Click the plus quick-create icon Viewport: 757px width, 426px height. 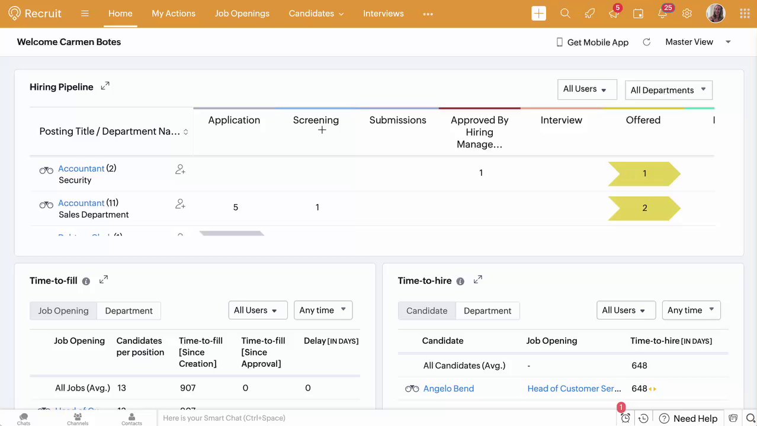click(x=538, y=14)
